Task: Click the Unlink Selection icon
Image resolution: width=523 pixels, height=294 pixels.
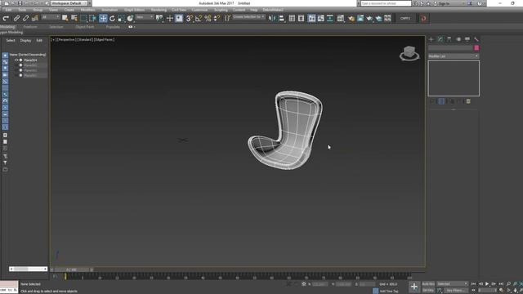Action: pyautogui.click(x=25, y=18)
